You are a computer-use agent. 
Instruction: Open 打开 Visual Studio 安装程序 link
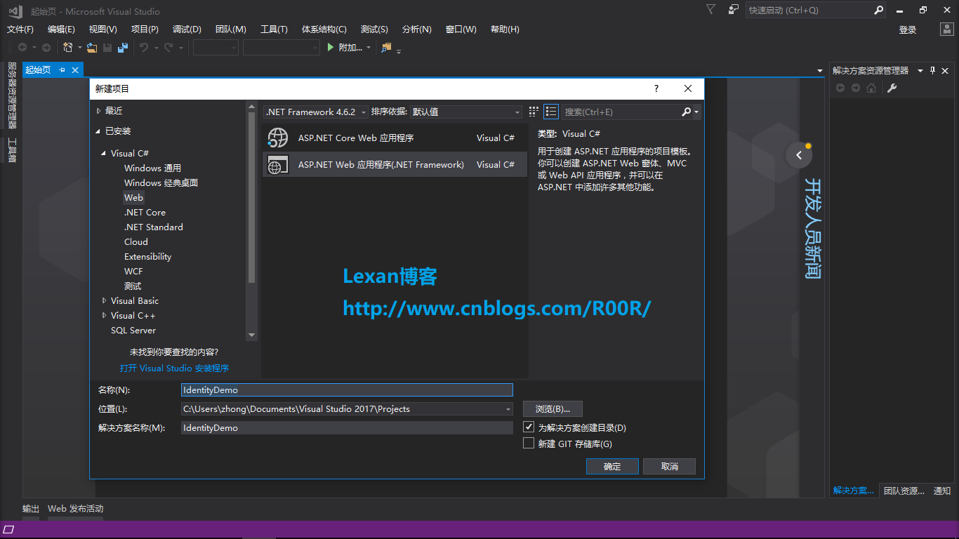click(174, 368)
